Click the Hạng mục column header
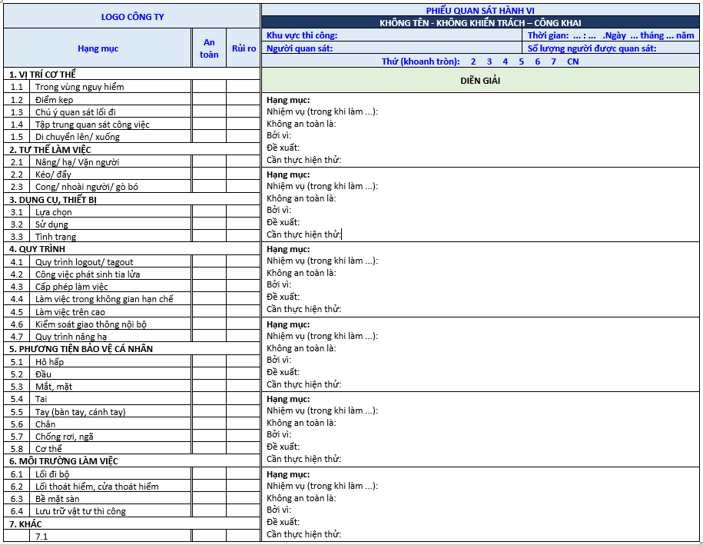703x545 pixels. click(98, 48)
